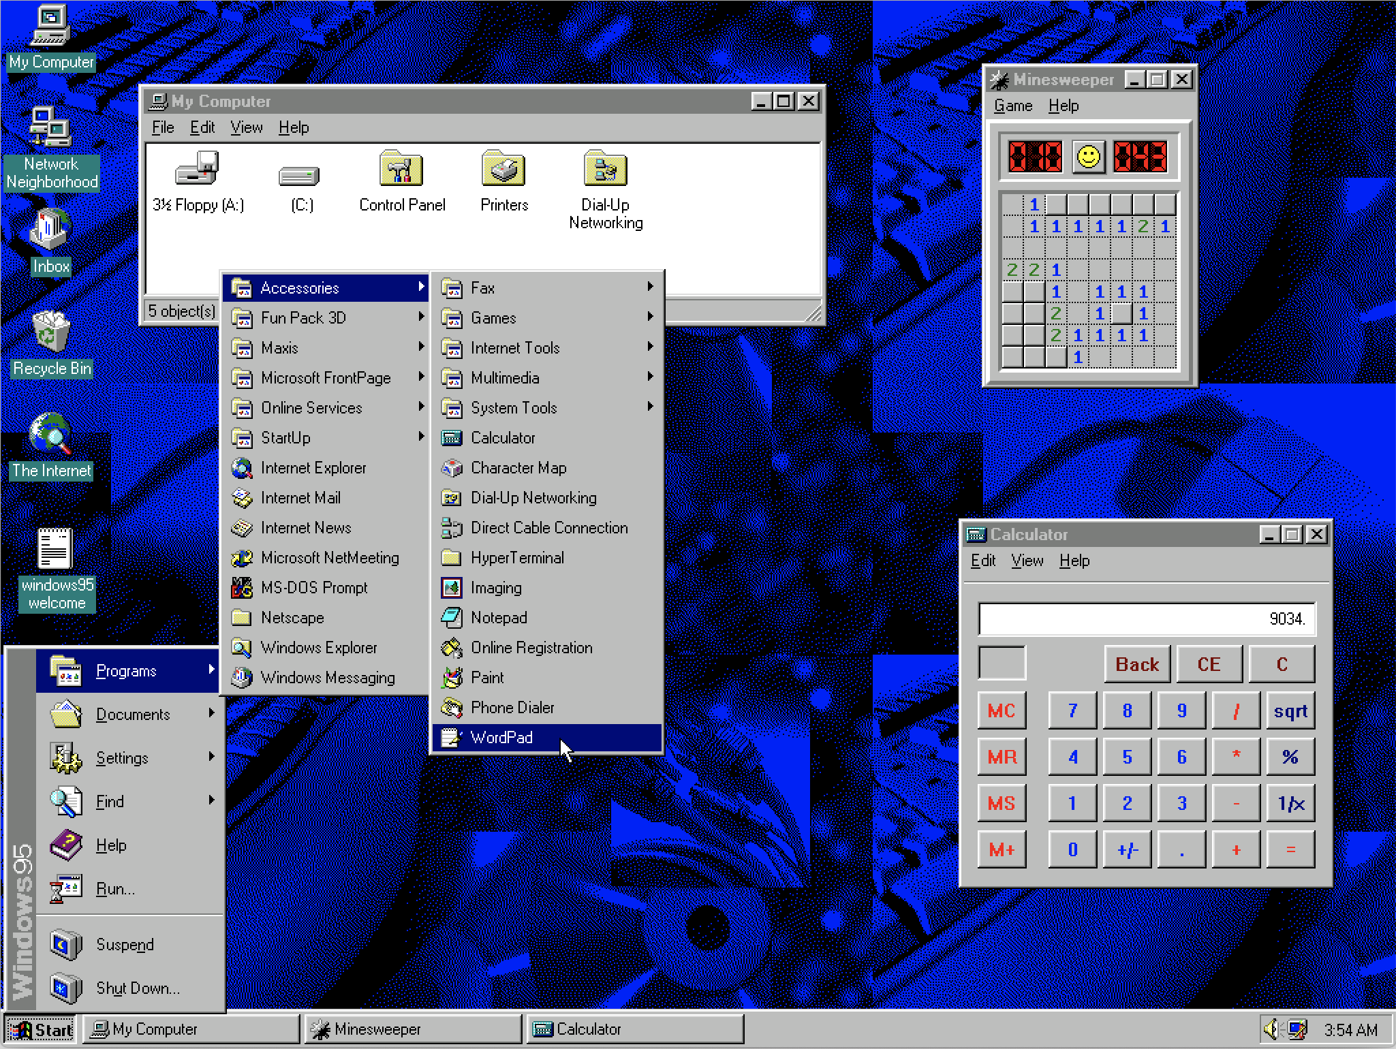
Task: Expand the Games submenu
Action: point(493,317)
